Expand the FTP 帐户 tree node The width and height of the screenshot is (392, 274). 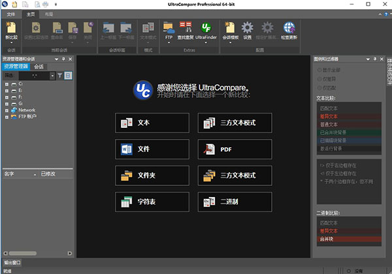point(7,117)
